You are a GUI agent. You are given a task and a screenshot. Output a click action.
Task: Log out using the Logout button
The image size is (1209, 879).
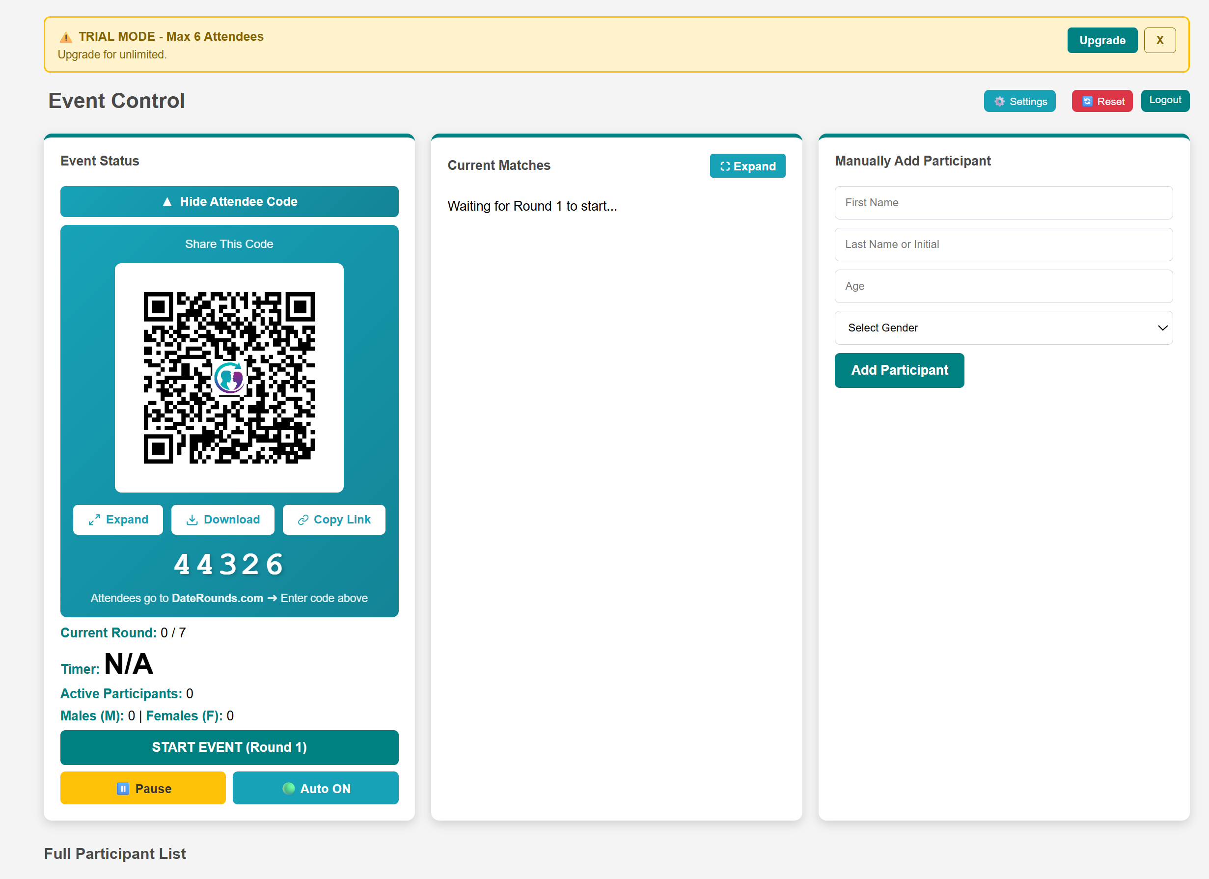pyautogui.click(x=1165, y=100)
